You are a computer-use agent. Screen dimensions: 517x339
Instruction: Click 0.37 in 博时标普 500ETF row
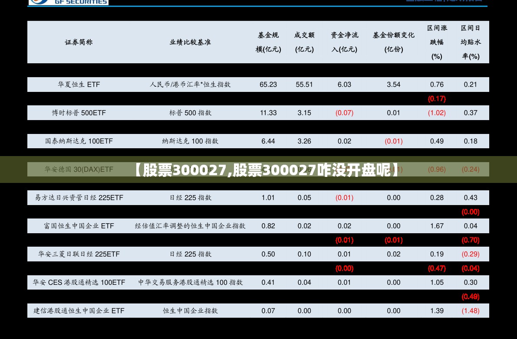coord(471,113)
